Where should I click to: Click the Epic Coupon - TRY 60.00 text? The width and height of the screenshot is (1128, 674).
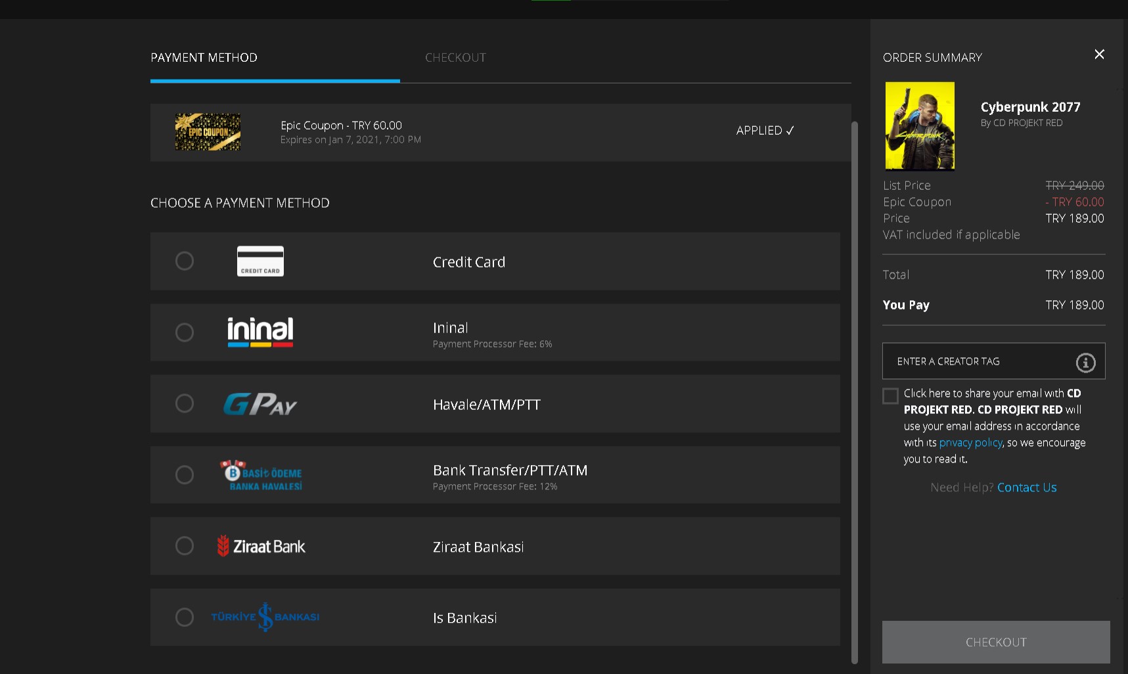pyautogui.click(x=341, y=125)
